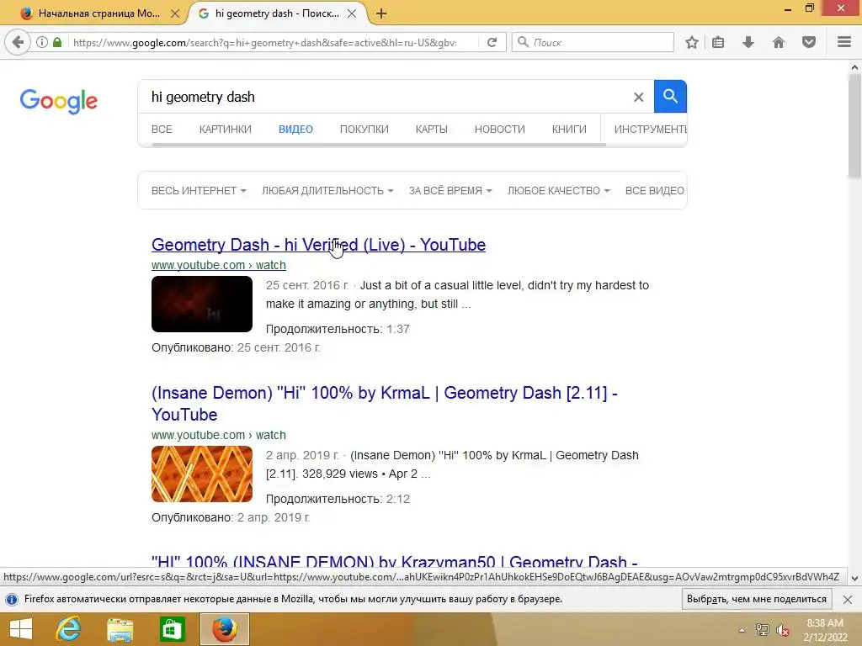
Task: Open Insane Demon Hi by KrmaL result
Action: [384, 403]
